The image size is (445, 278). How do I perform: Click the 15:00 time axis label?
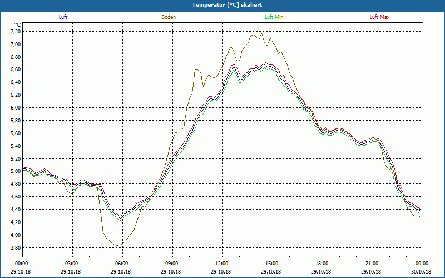click(x=273, y=264)
